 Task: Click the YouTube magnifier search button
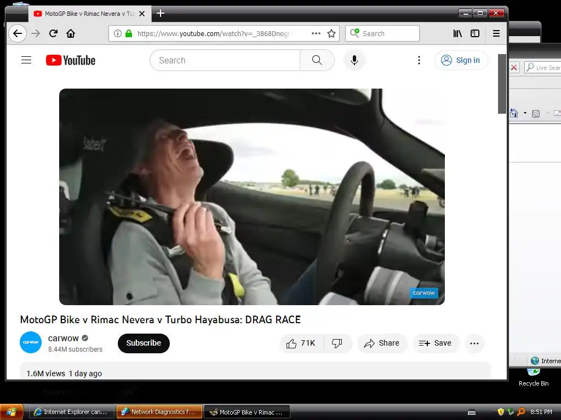[317, 60]
